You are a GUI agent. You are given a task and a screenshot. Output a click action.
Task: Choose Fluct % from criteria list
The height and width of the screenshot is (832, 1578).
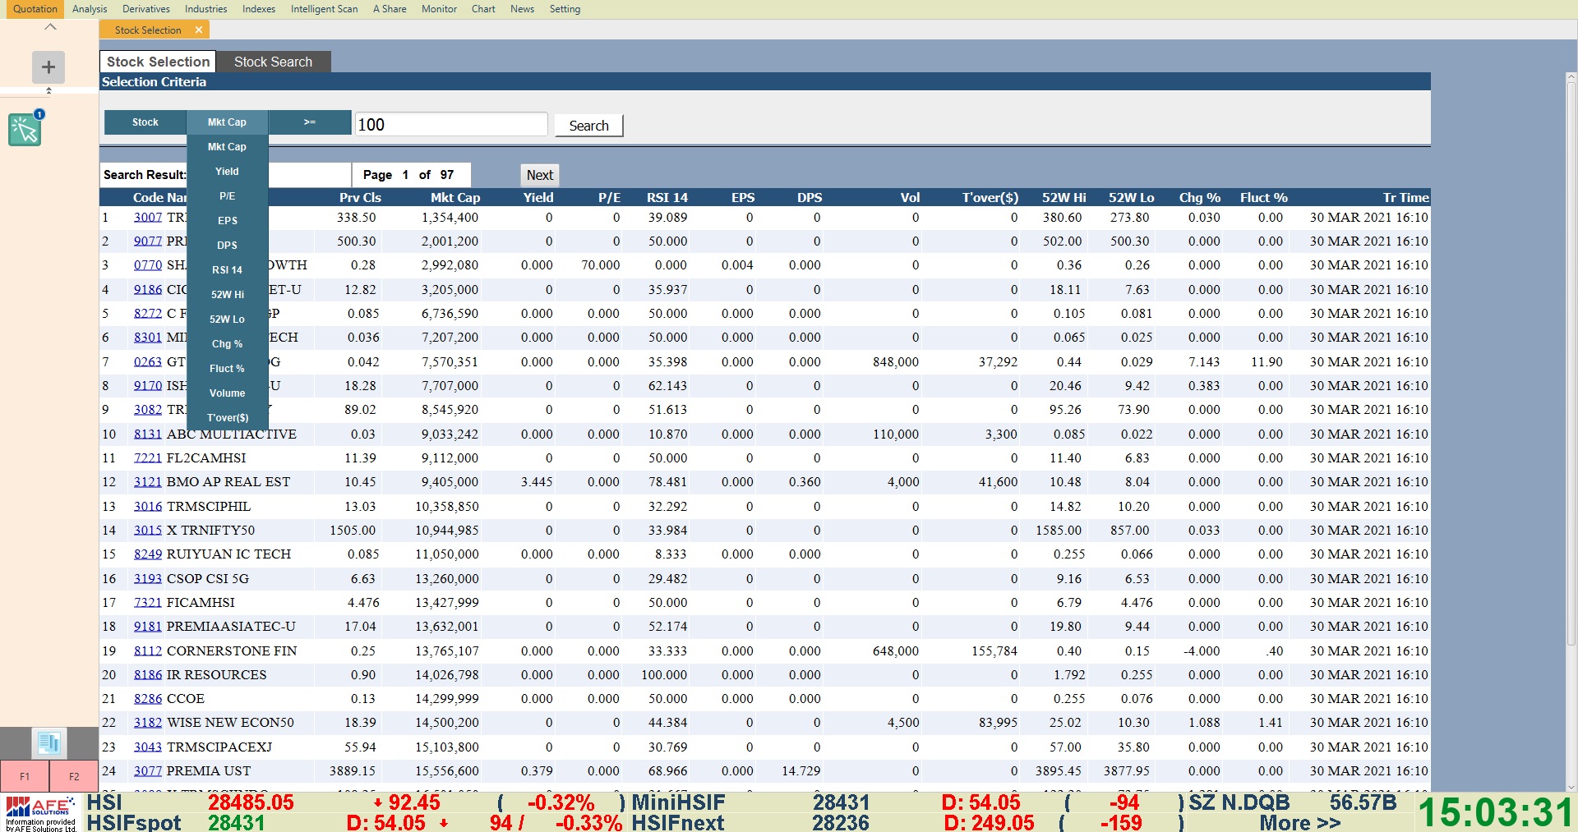[x=228, y=369]
